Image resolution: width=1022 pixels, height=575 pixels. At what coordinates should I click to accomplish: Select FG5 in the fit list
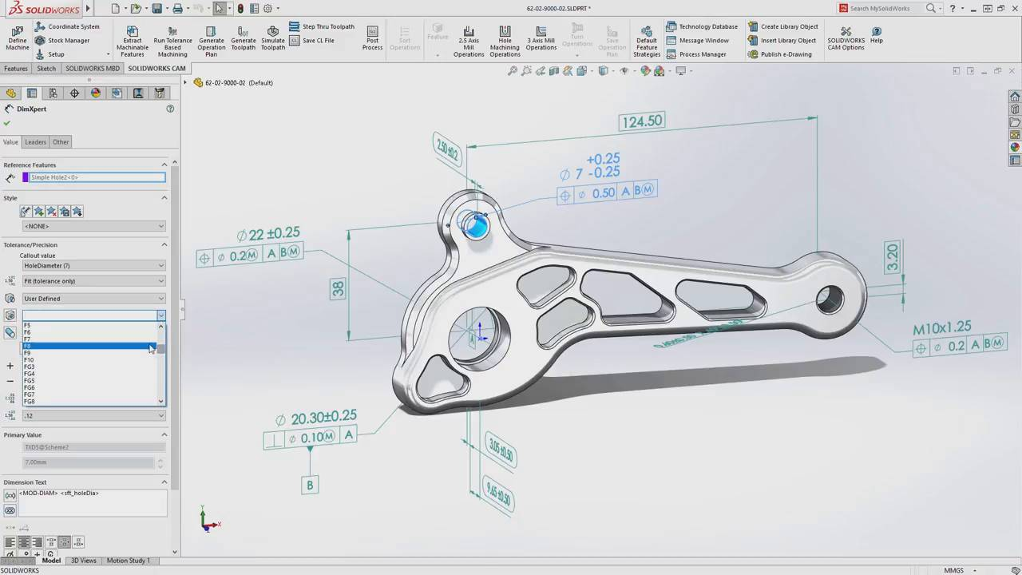pyautogui.click(x=89, y=381)
